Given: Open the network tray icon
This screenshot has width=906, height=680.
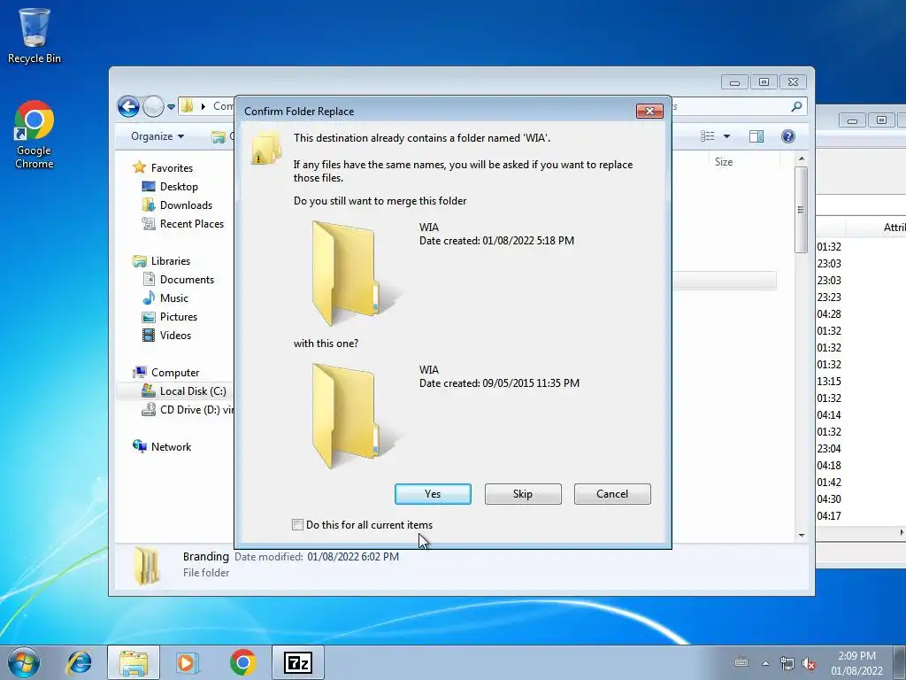Looking at the screenshot, I should pyautogui.click(x=787, y=663).
